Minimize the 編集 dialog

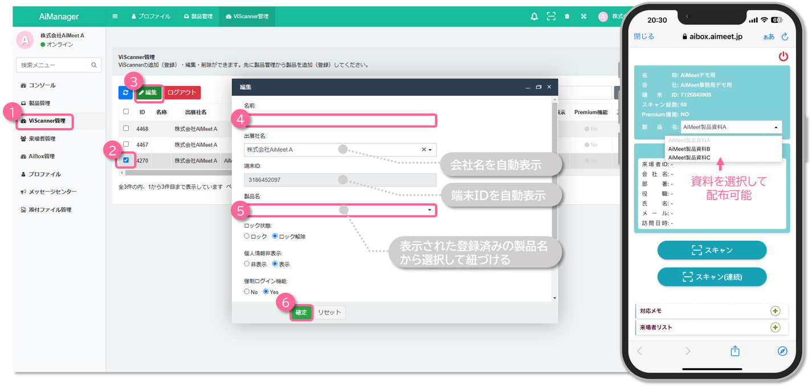(x=528, y=87)
